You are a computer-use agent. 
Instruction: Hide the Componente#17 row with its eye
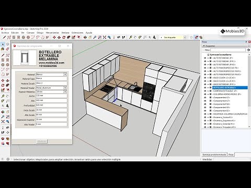(x=205, y=101)
